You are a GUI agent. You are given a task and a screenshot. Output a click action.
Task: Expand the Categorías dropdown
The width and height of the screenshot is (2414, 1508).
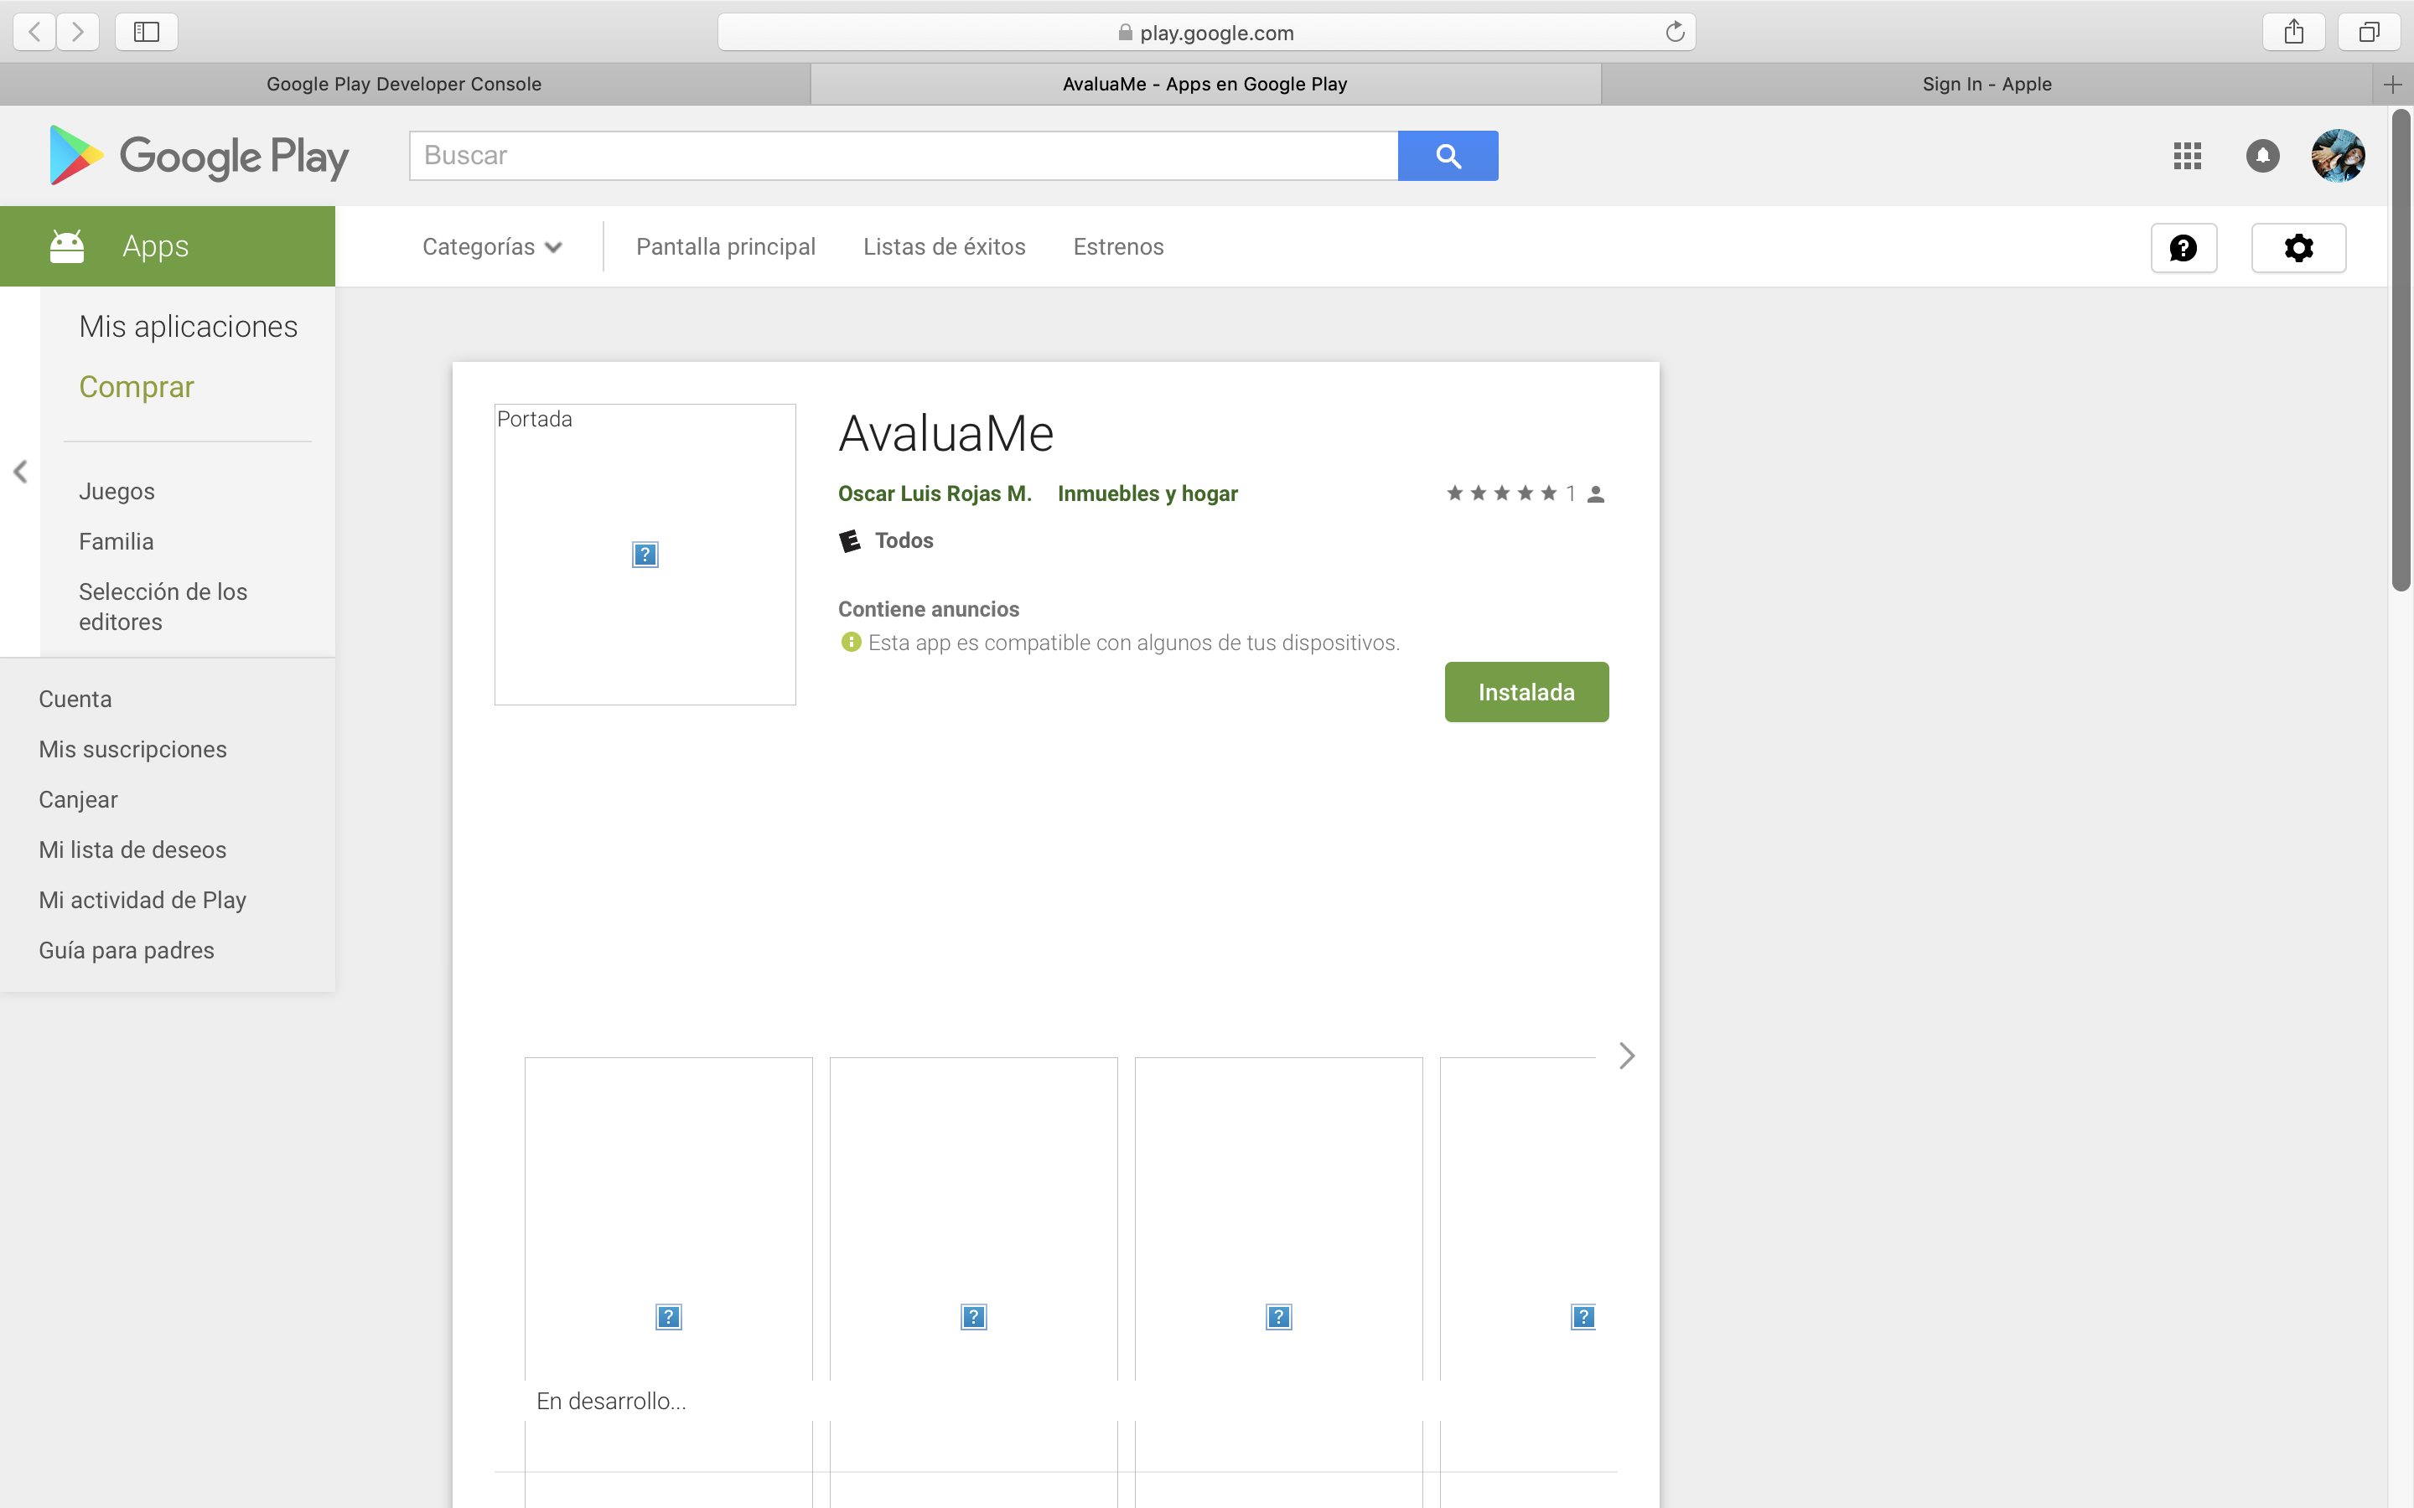pos(492,246)
